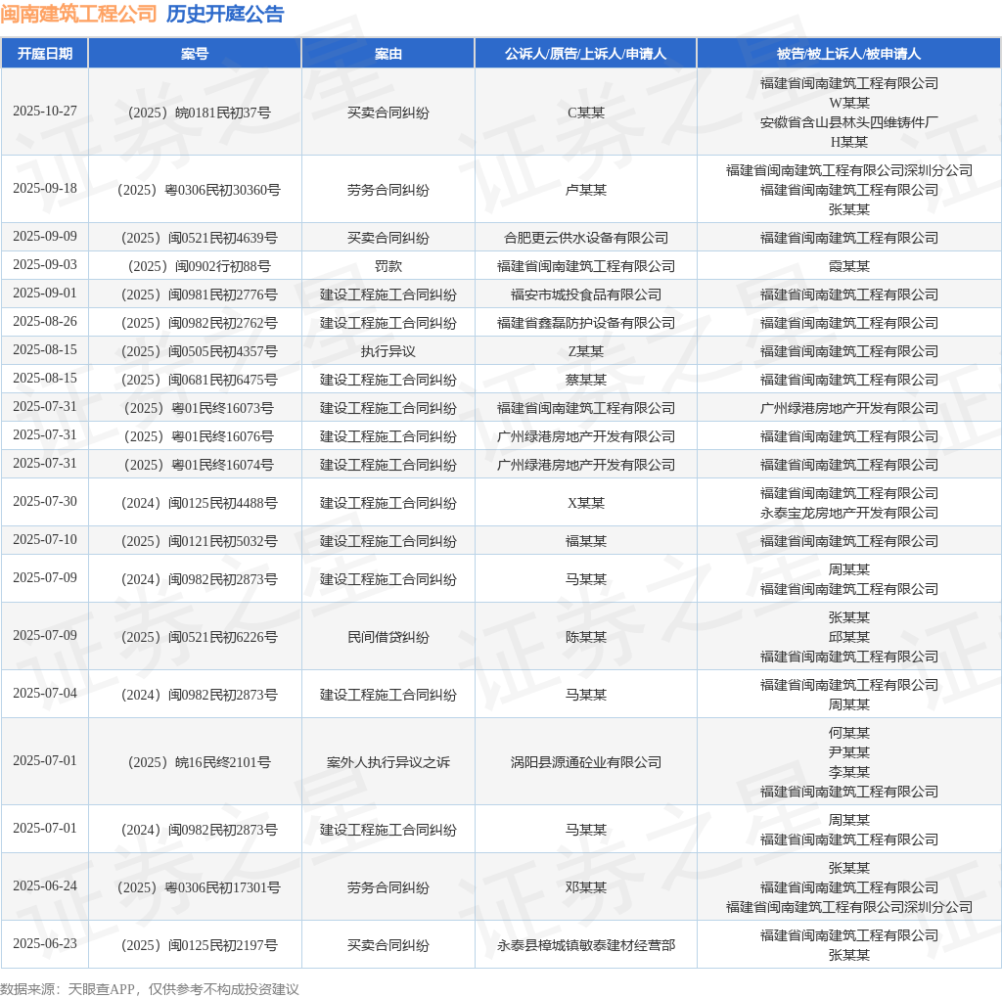Click plaintiff cell C某某

(x=585, y=113)
